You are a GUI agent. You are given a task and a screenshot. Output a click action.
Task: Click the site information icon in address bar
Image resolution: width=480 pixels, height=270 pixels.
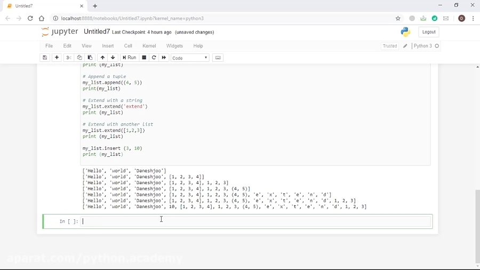55,18
